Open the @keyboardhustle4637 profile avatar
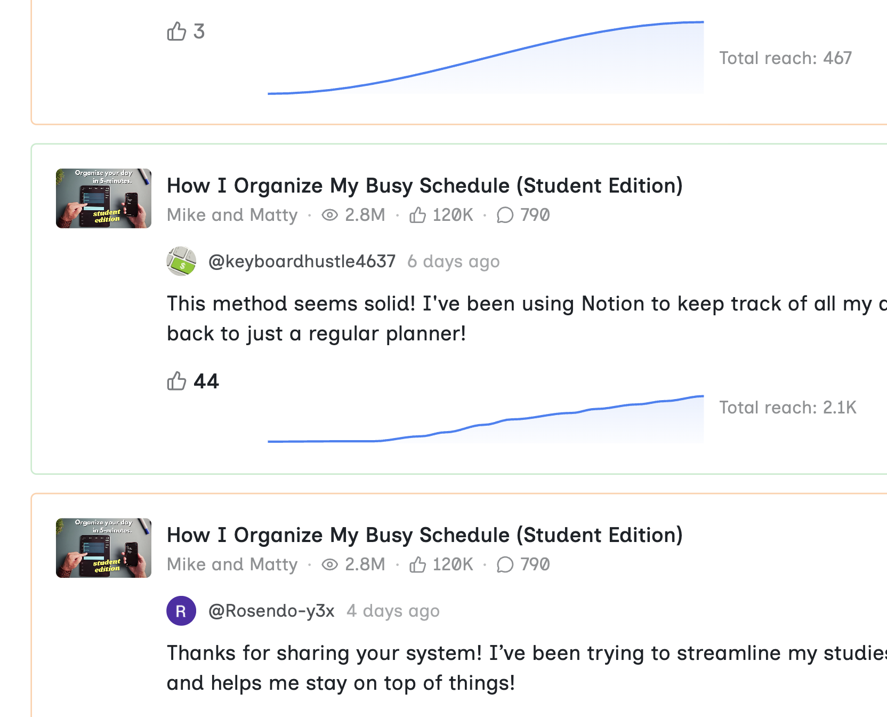This screenshot has width=887, height=717. [x=181, y=261]
